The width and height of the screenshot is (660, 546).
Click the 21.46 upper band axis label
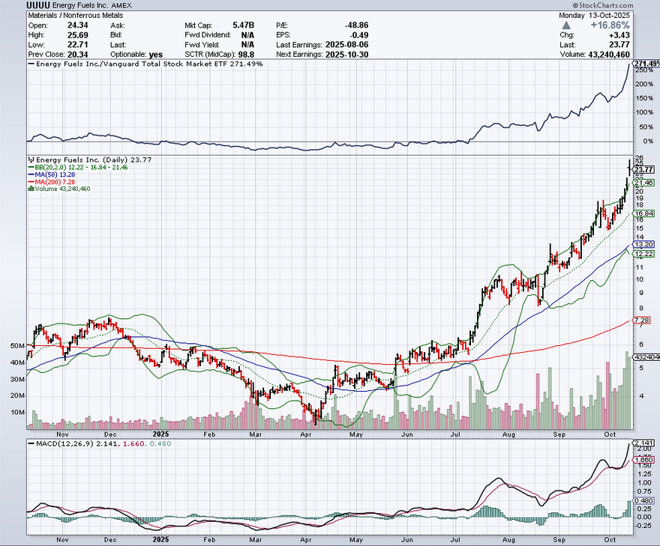coord(644,183)
